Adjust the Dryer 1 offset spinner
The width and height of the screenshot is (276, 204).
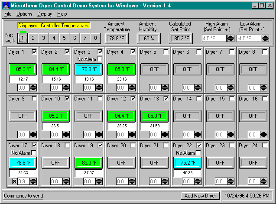[x=33, y=87]
